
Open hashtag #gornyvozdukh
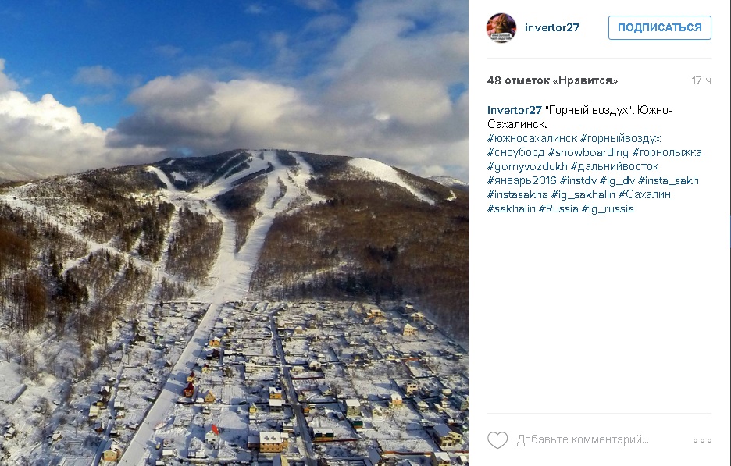[527, 167]
